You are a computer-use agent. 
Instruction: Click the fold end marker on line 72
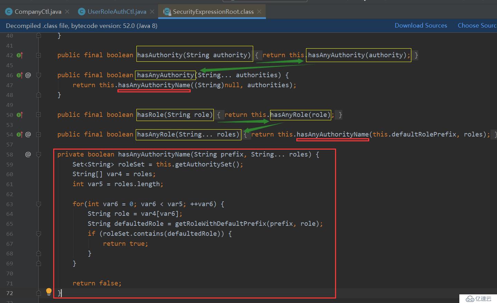coord(39,293)
